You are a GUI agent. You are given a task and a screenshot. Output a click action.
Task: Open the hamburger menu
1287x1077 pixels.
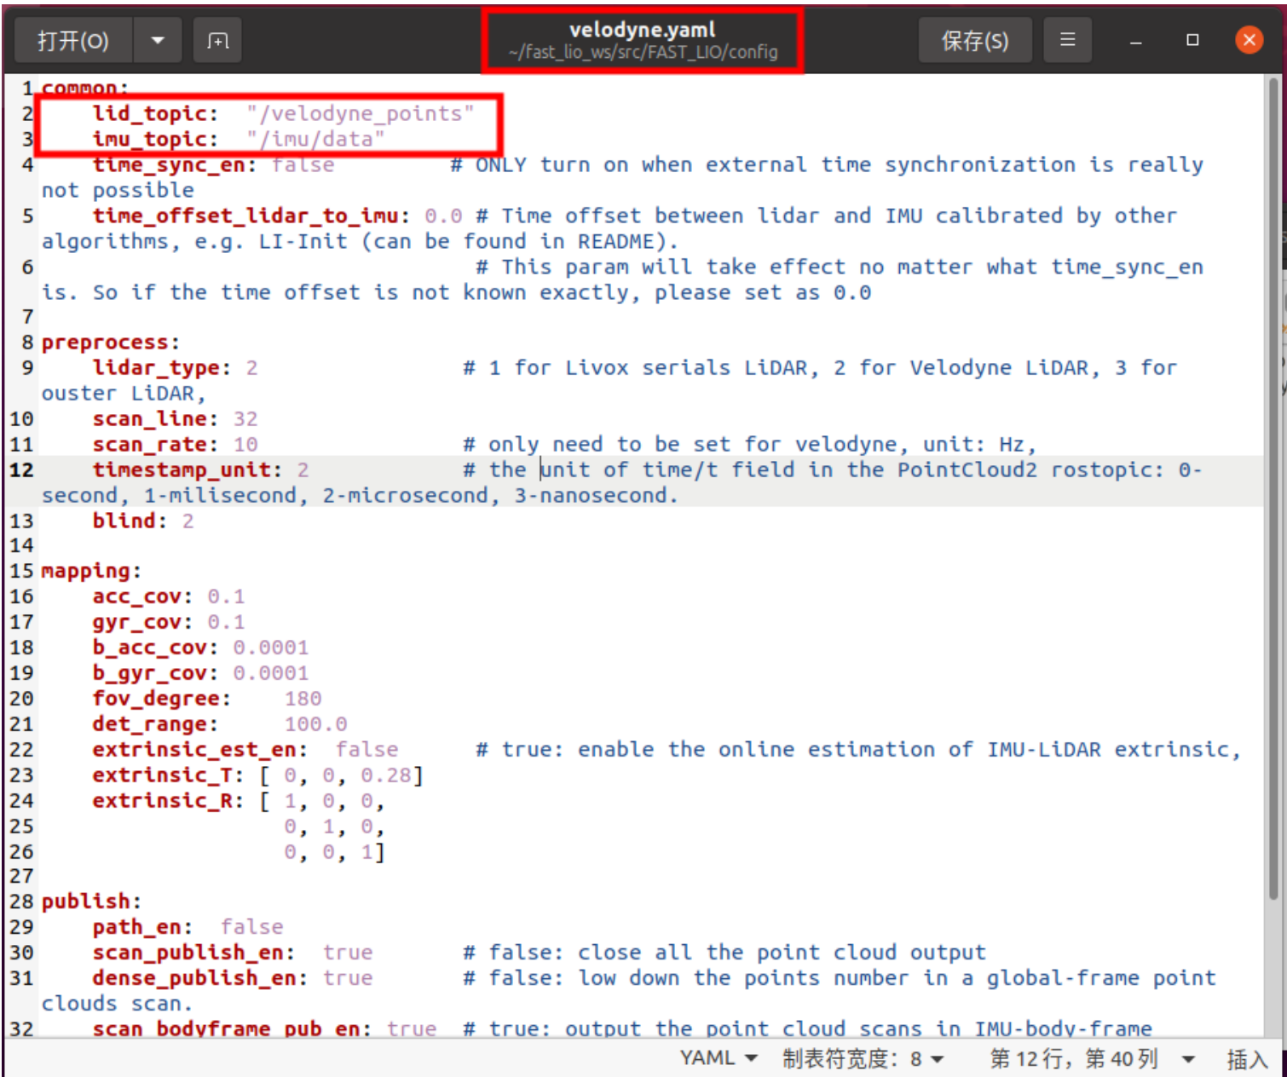click(1067, 40)
